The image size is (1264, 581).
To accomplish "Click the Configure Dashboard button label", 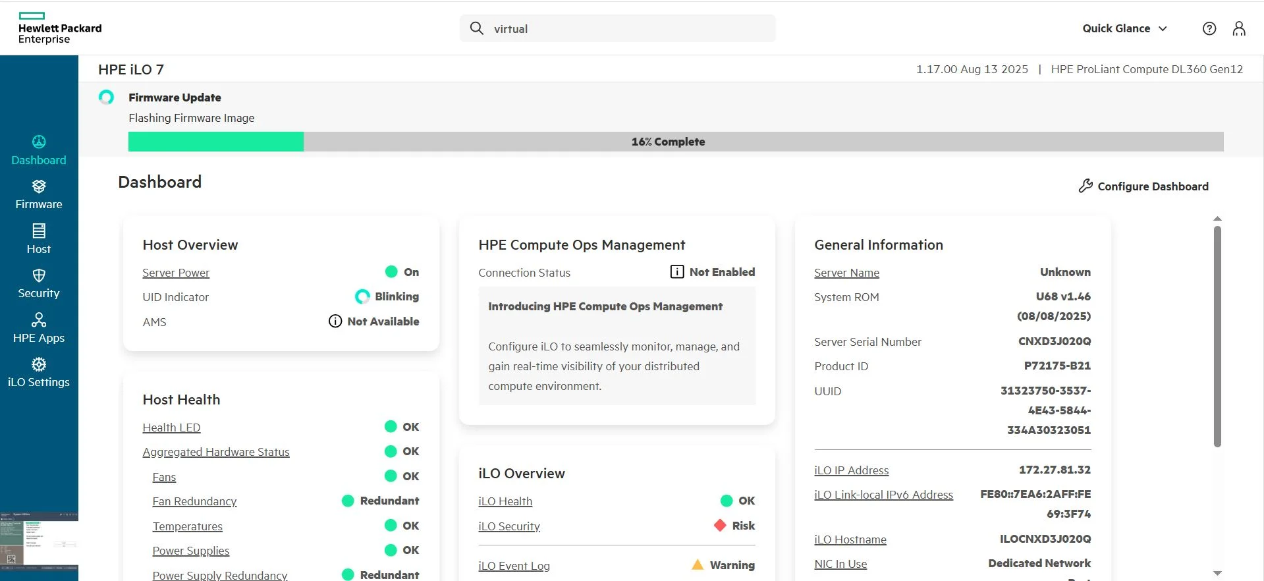I will pos(1153,186).
